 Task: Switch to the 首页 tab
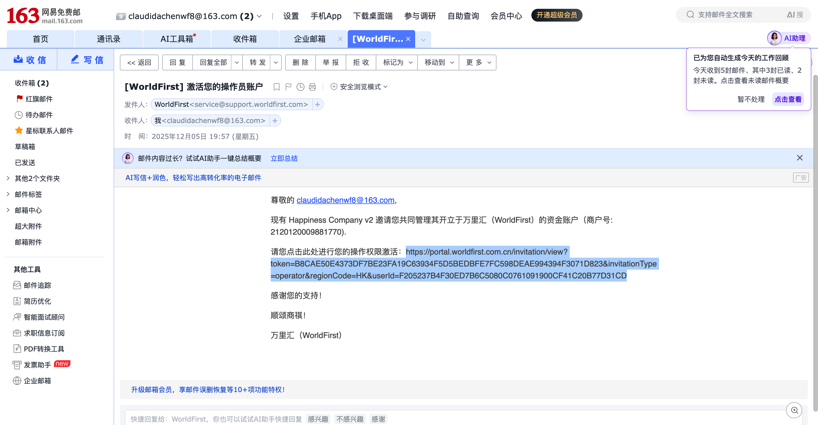[x=41, y=39]
